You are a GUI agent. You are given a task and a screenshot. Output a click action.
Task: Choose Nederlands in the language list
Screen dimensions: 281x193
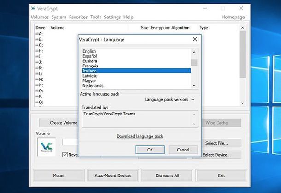pyautogui.click(x=136, y=86)
